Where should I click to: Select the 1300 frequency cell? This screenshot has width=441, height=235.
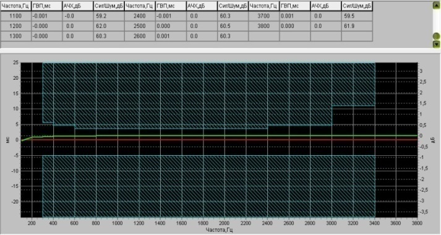coord(15,36)
